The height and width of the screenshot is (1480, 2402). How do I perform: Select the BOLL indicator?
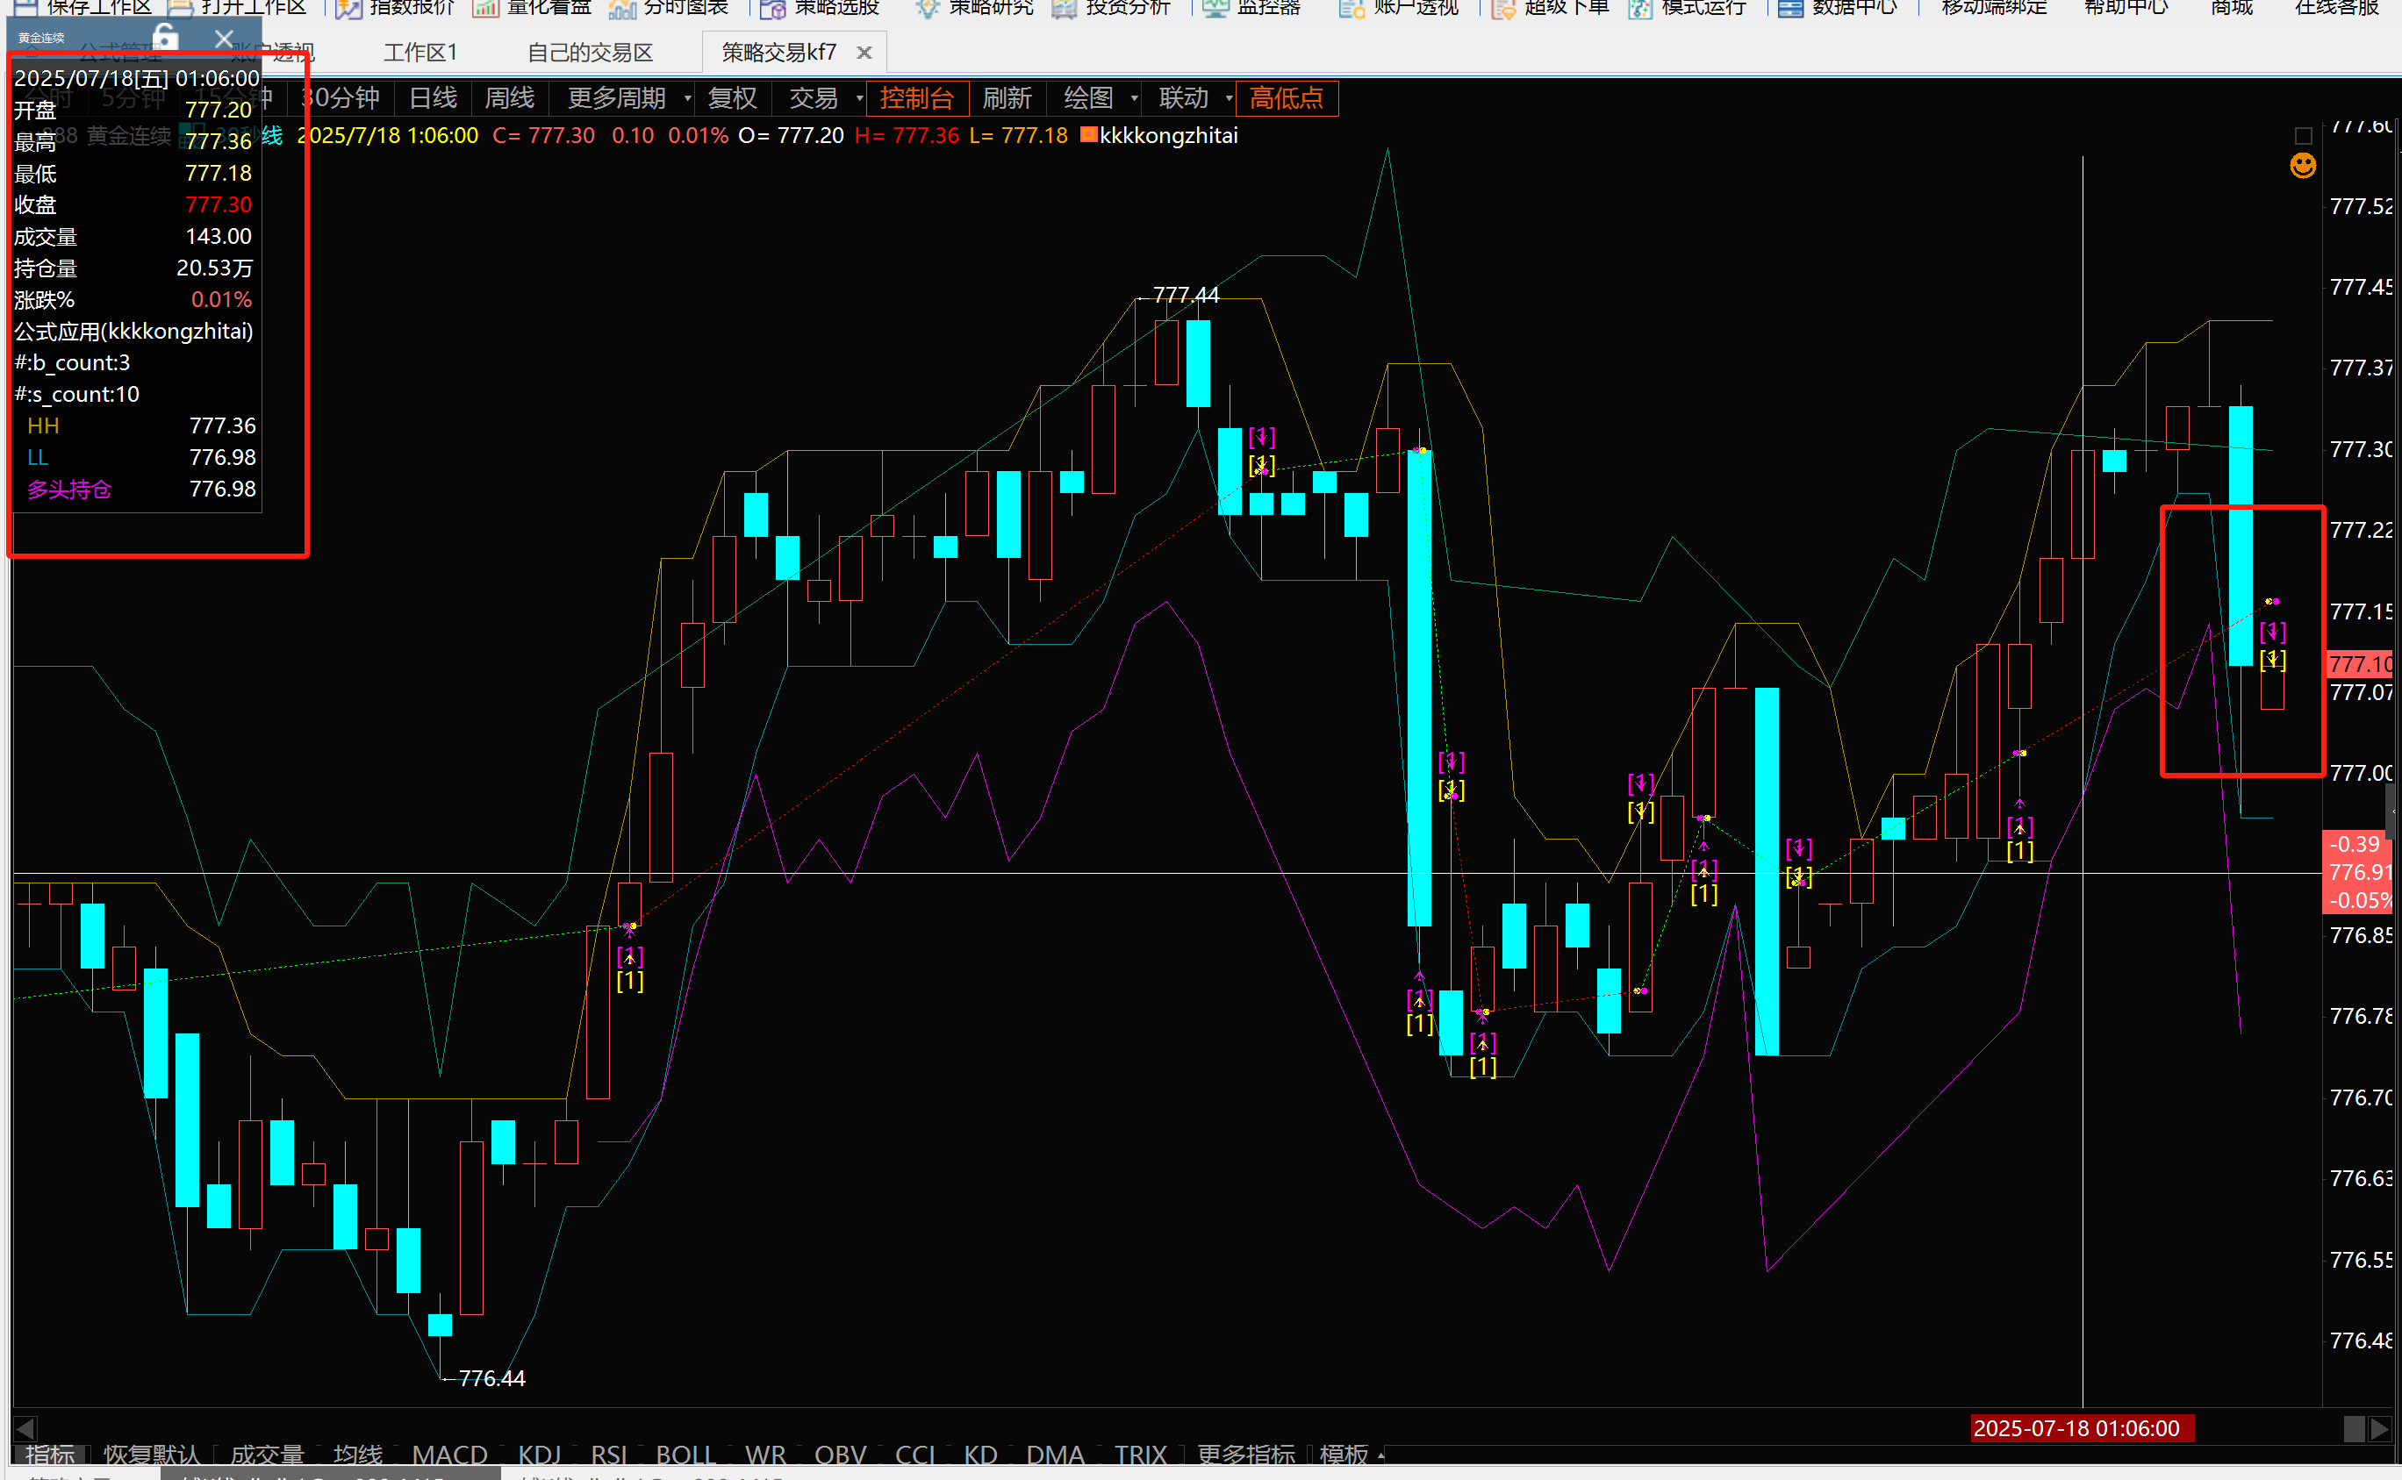pyautogui.click(x=685, y=1455)
